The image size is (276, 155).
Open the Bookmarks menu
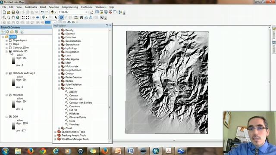pos(31,7)
